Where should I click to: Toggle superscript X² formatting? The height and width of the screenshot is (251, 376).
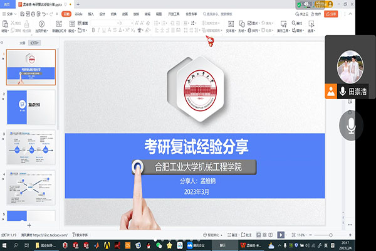click(127, 30)
